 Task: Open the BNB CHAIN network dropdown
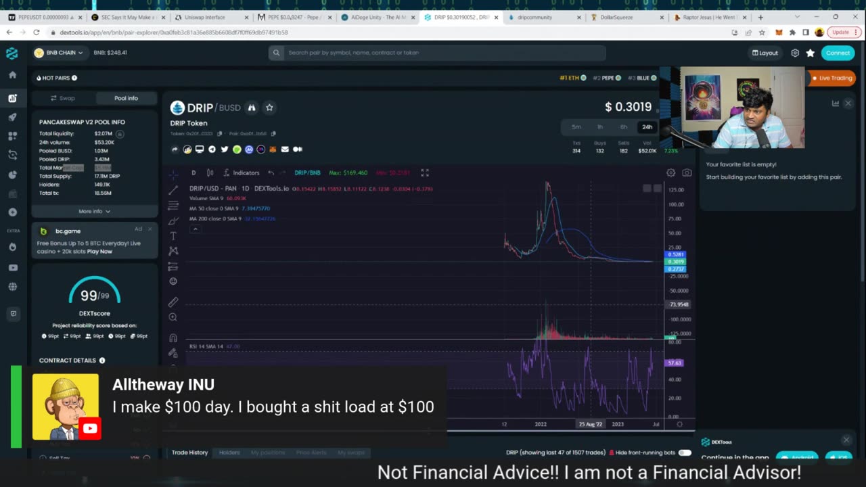tap(59, 53)
